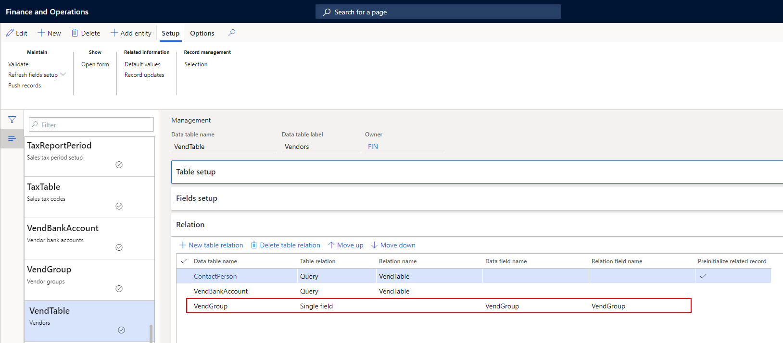Expand the Fields setup section
783x343 pixels.
click(197, 198)
